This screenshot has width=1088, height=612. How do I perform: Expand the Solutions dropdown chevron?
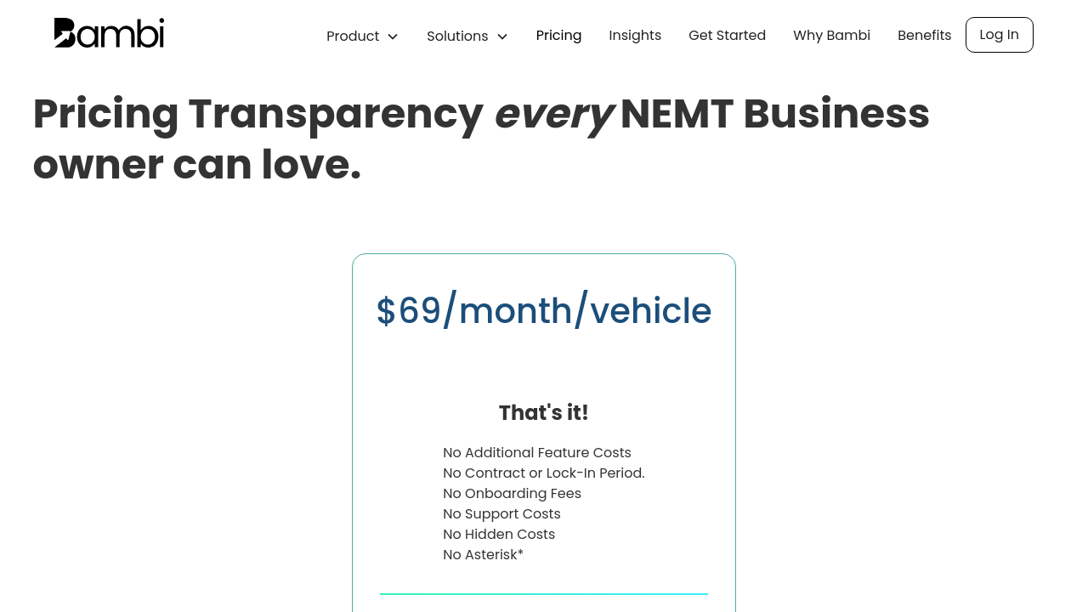[x=502, y=37]
